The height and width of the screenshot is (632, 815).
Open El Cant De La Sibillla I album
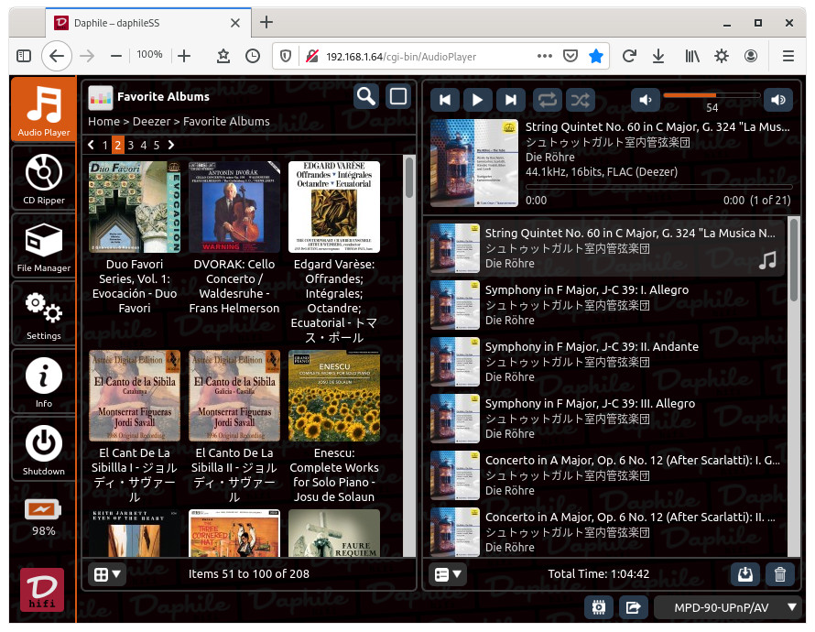135,396
